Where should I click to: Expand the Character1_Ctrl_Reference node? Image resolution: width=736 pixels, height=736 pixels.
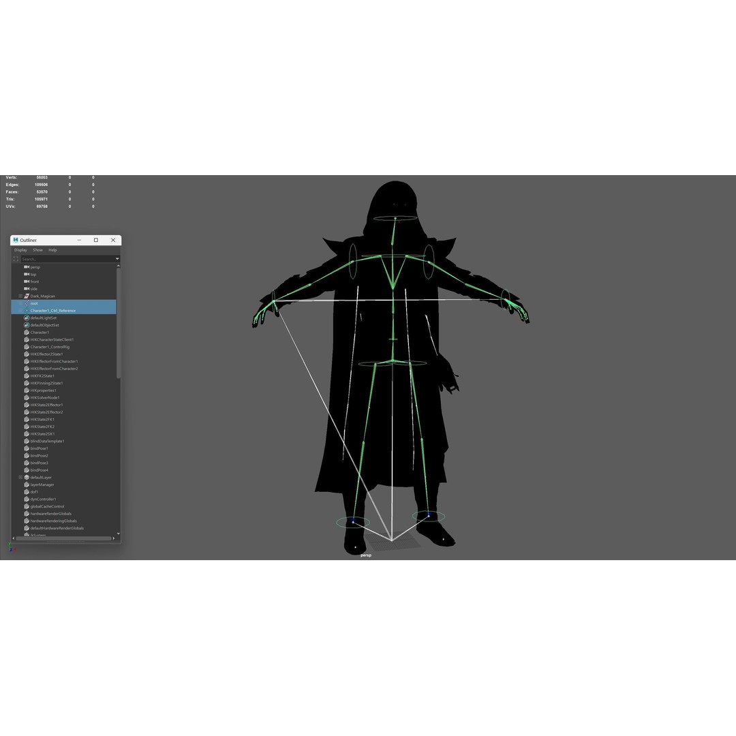(20, 311)
